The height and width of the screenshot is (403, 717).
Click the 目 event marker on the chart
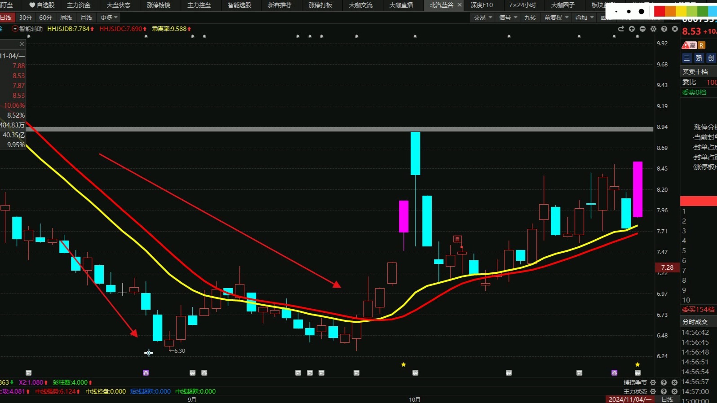(x=457, y=239)
